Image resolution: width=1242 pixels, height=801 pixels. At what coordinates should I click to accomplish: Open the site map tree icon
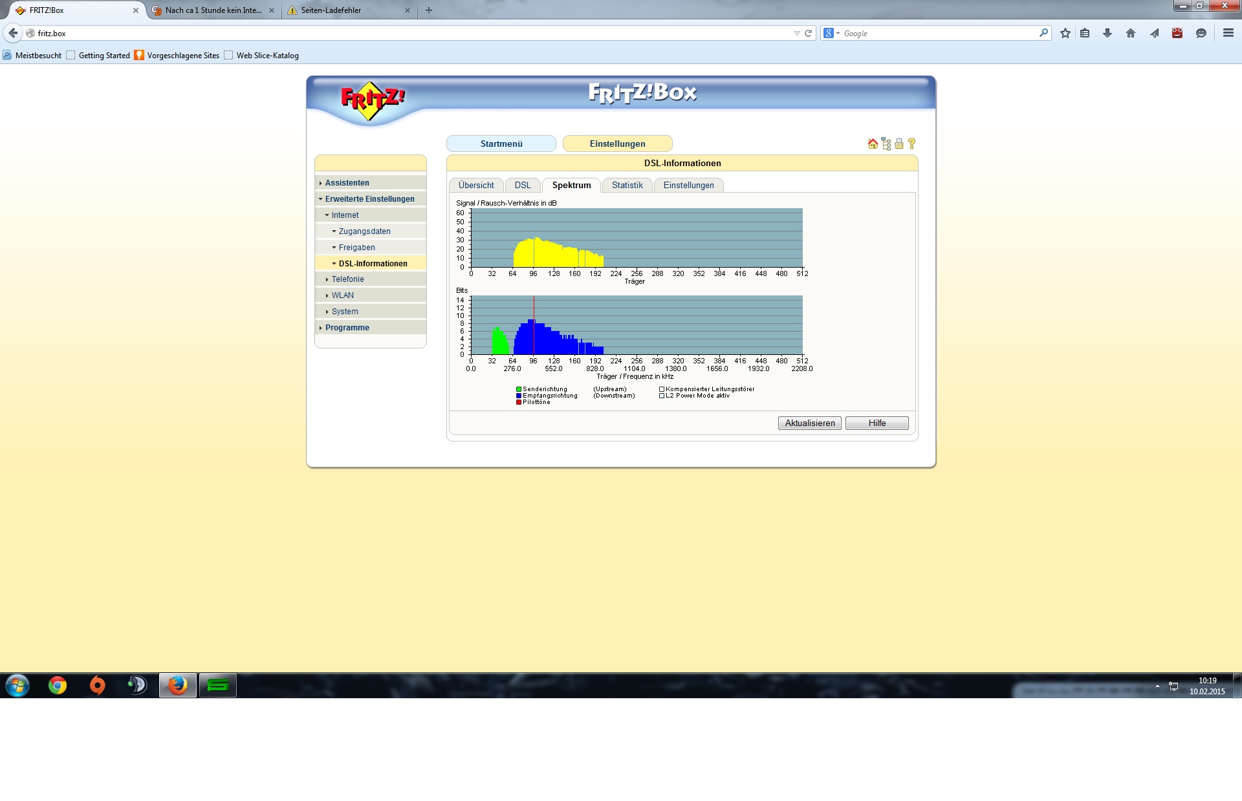coord(886,144)
